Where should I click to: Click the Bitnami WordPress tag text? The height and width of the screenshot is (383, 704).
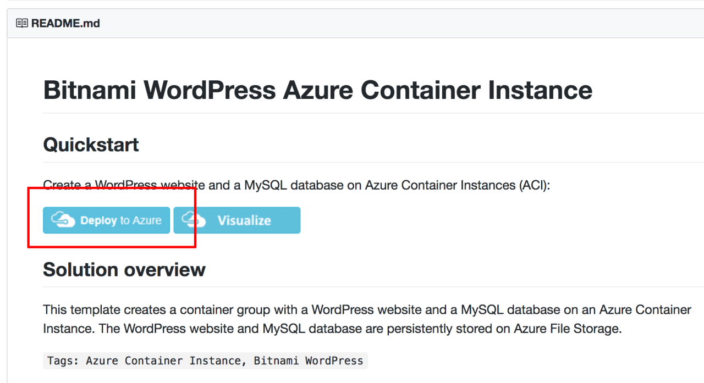308,360
